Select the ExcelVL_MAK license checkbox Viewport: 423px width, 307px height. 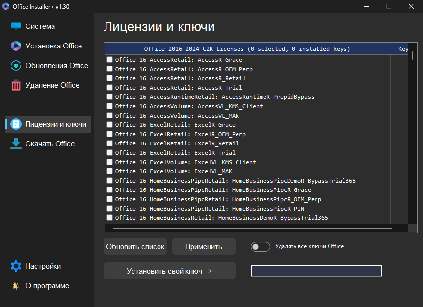(x=109, y=171)
